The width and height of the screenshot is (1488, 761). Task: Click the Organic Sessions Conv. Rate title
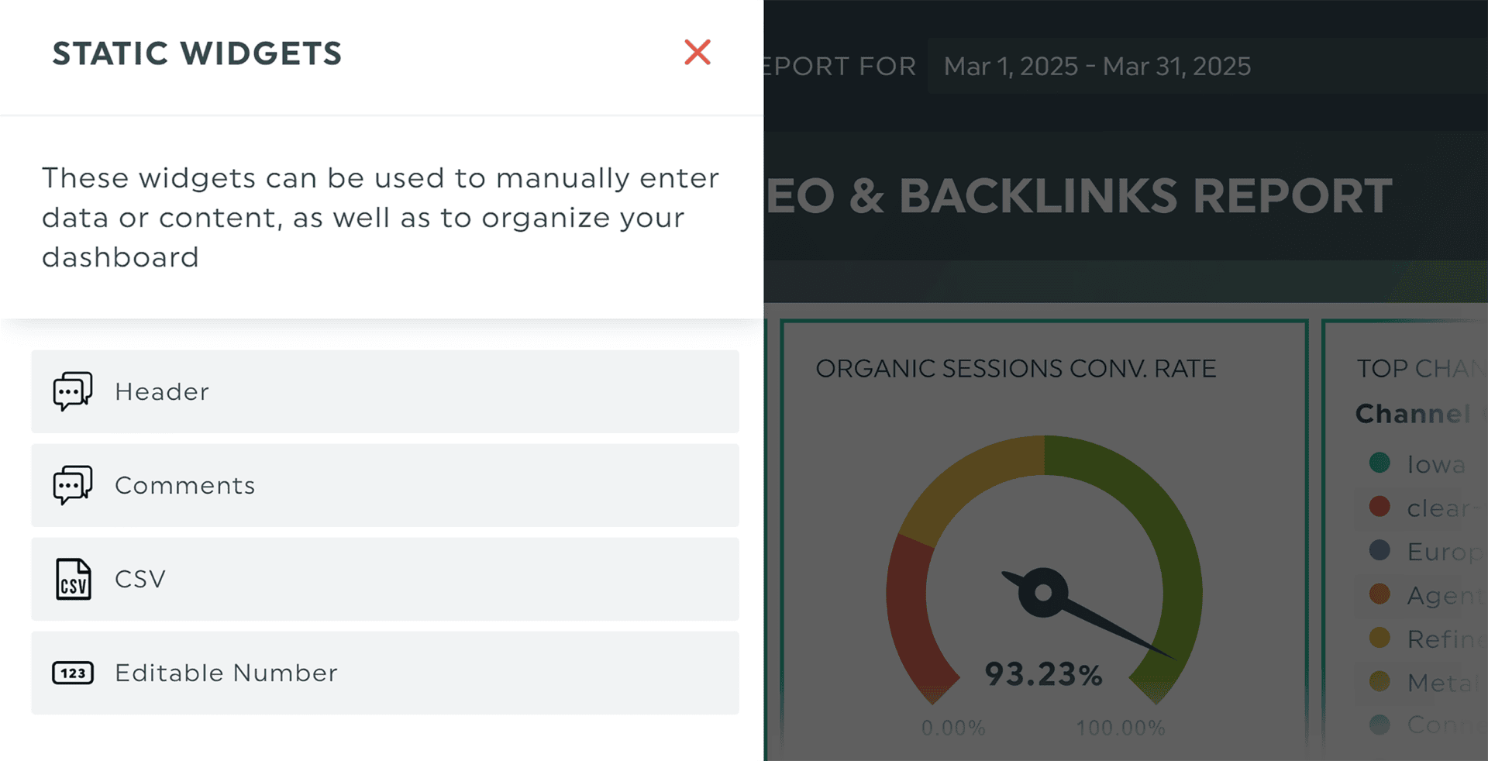(1015, 369)
